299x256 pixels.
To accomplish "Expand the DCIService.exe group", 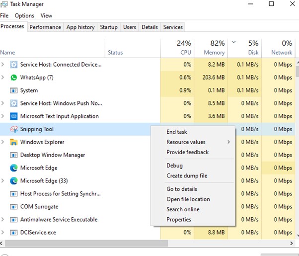I will click(2, 232).
